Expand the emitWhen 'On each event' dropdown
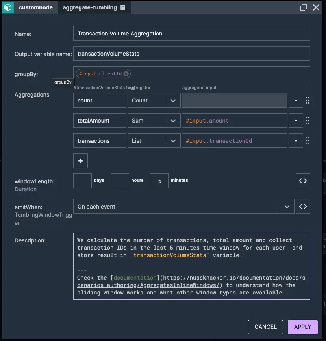326x341 pixels. click(x=287, y=207)
